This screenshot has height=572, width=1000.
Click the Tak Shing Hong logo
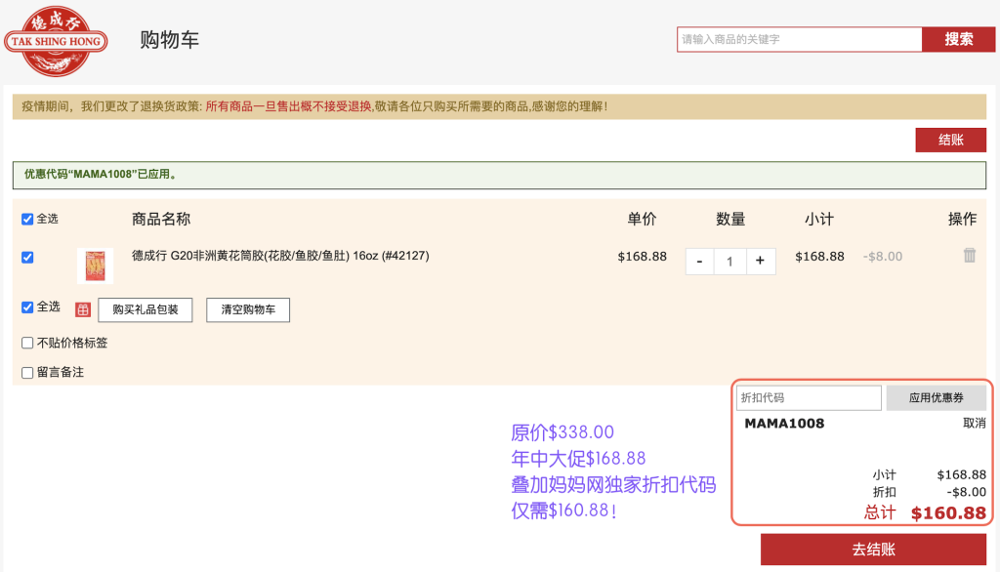[56, 41]
